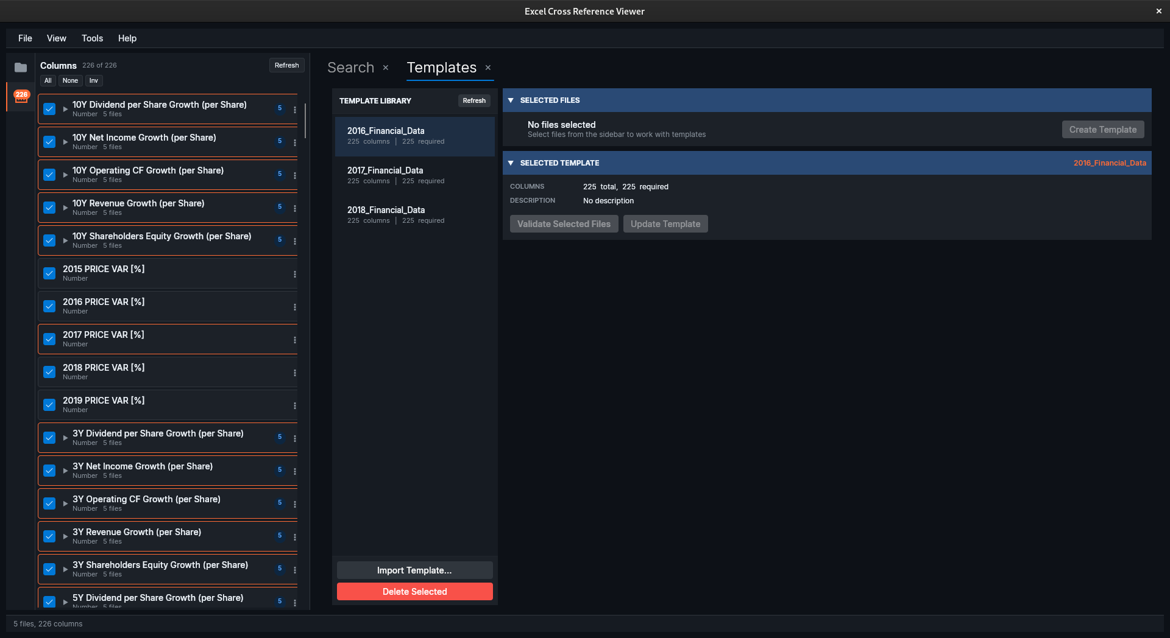
Task: Open kebab menu for 10Y Dividend per Share Growth
Action: (295, 110)
